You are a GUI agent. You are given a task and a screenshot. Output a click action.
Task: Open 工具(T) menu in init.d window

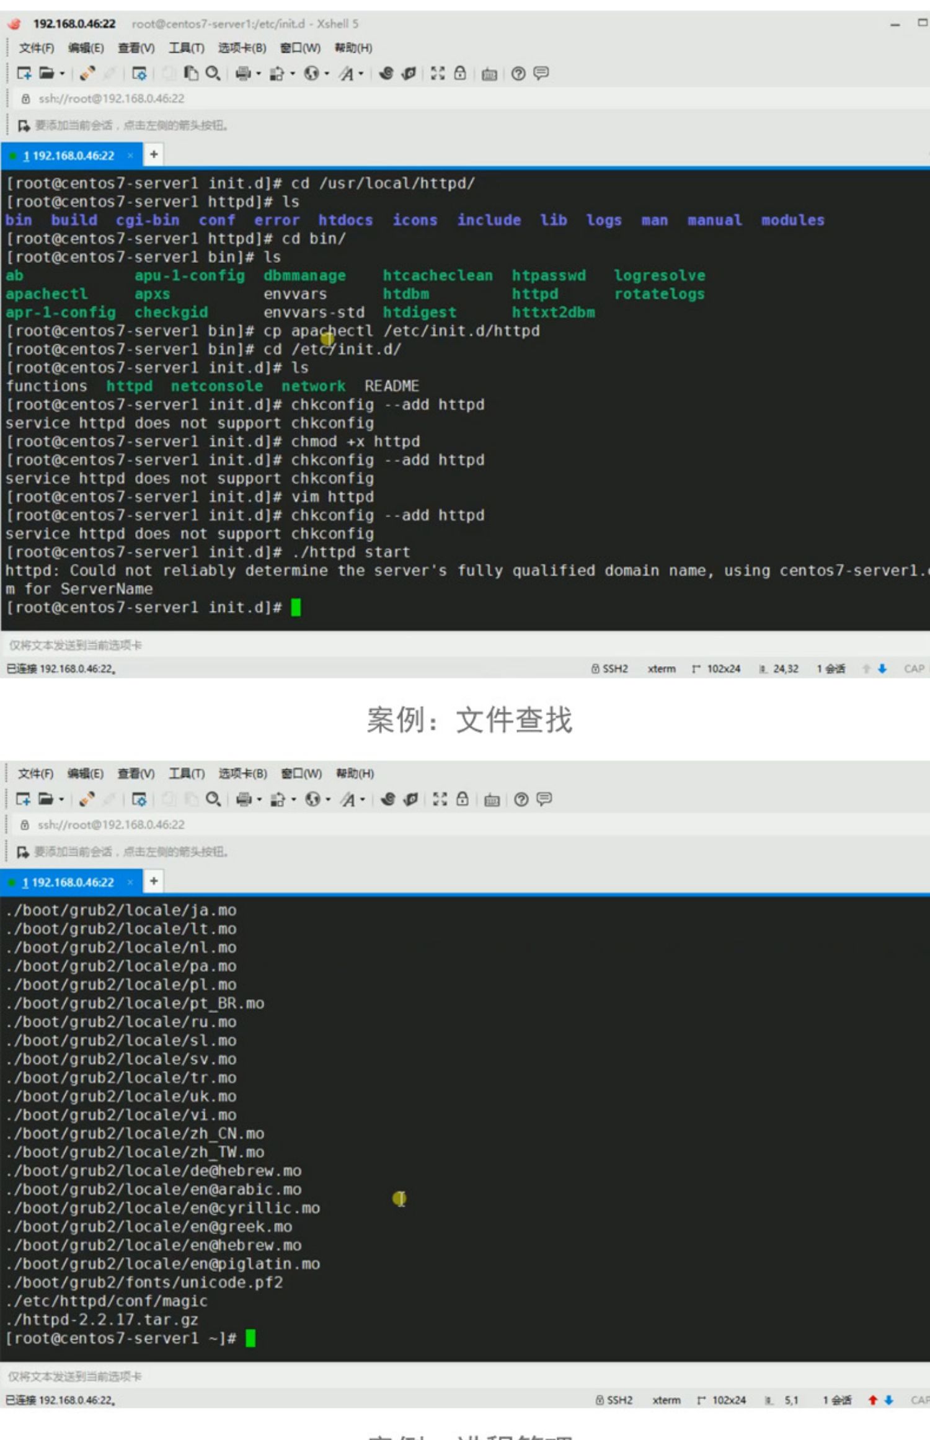(x=186, y=48)
